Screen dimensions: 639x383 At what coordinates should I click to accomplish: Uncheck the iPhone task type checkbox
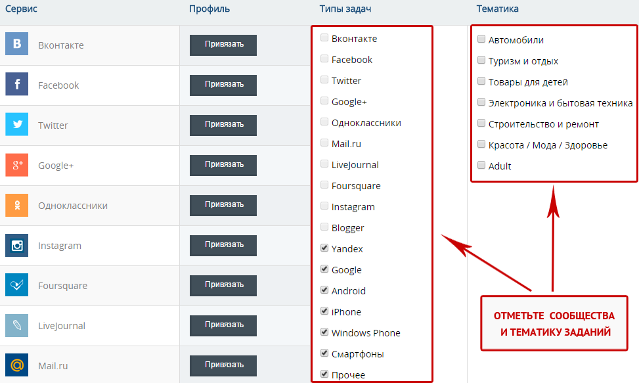(x=324, y=311)
